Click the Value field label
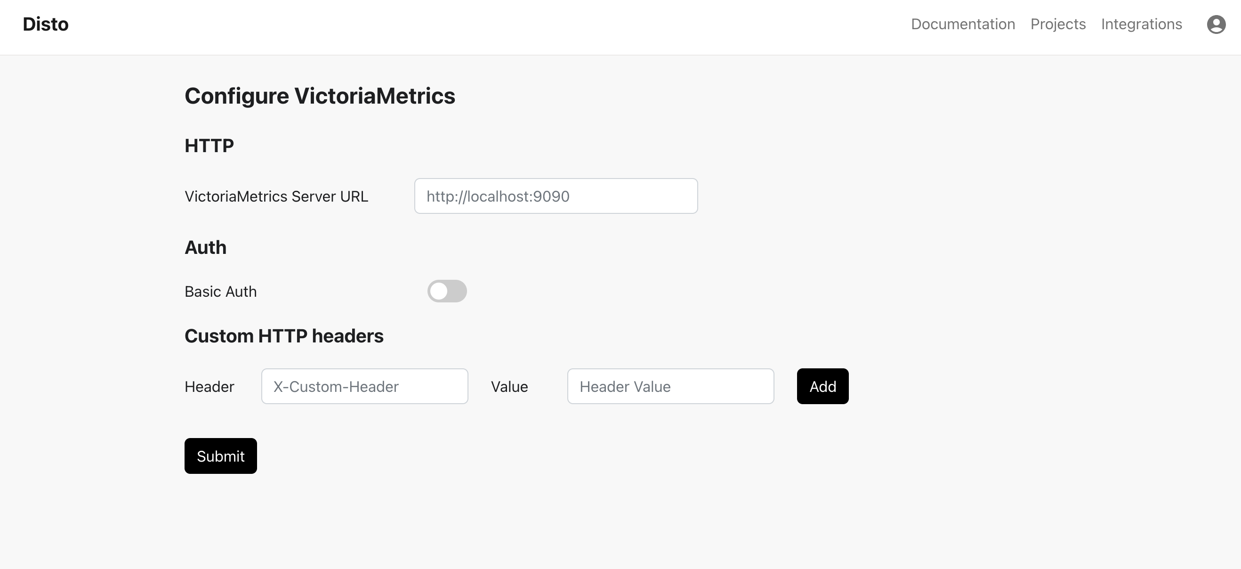This screenshot has height=569, width=1241. 509,387
